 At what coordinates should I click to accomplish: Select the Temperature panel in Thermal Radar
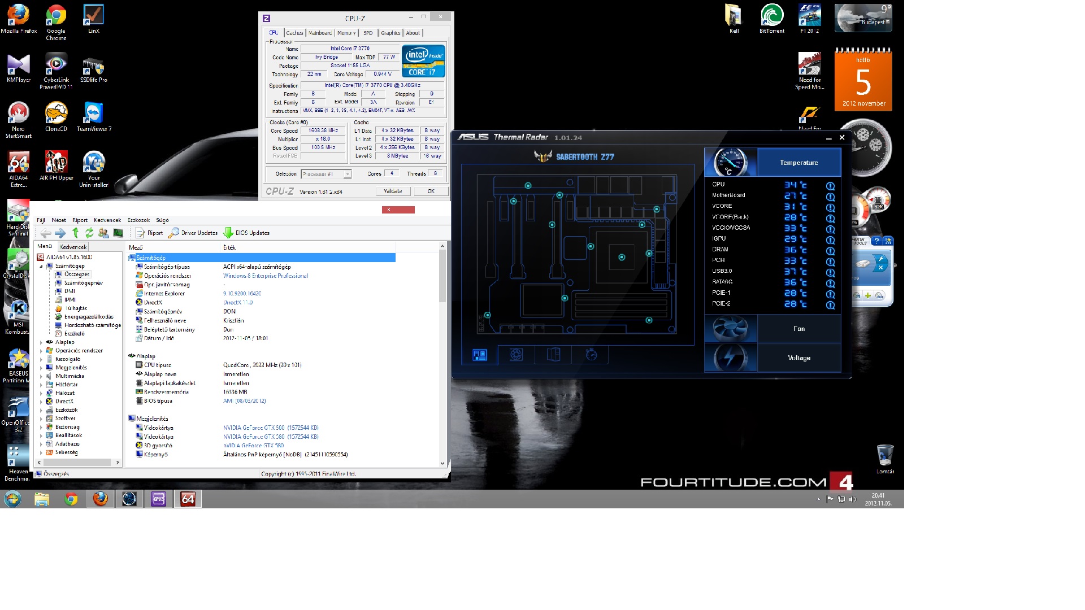click(799, 163)
